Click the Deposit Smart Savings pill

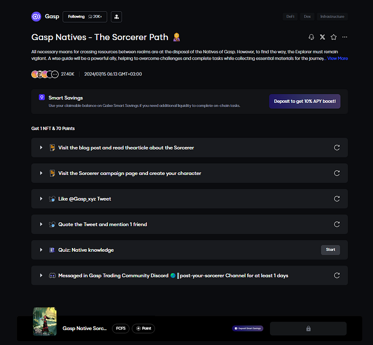(x=248, y=328)
